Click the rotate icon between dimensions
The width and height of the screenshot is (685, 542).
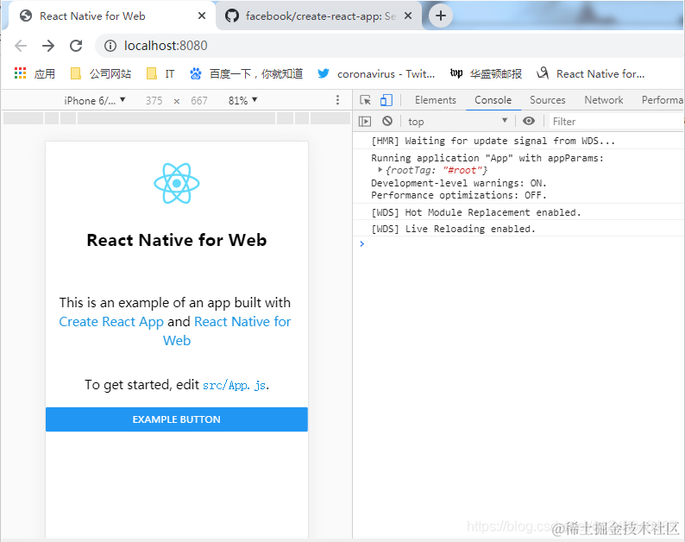coord(177,101)
